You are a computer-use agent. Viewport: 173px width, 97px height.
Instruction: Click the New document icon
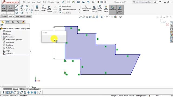[x=68, y=2]
